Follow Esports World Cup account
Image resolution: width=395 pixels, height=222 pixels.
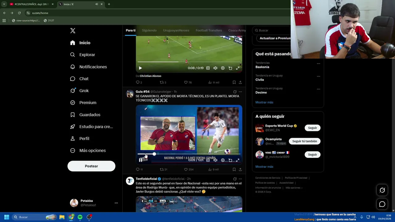pos(312,128)
